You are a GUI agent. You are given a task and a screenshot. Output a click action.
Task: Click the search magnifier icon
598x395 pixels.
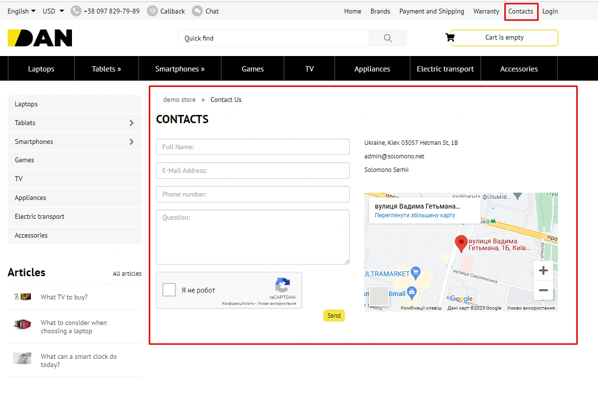click(387, 38)
